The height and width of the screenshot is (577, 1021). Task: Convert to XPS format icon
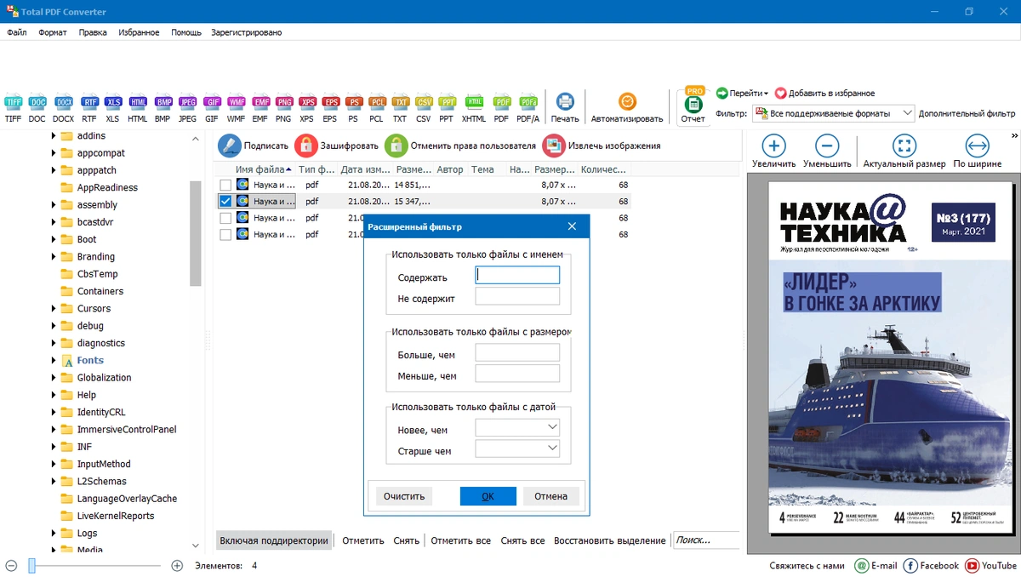[307, 102]
